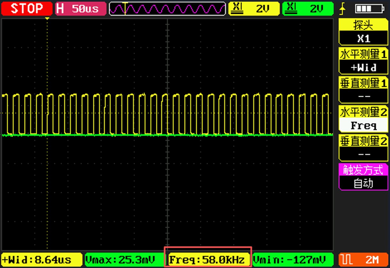The height and width of the screenshot is (268, 390).
Task: Toggle the 自动 auto trigger mode value
Action: (363, 183)
